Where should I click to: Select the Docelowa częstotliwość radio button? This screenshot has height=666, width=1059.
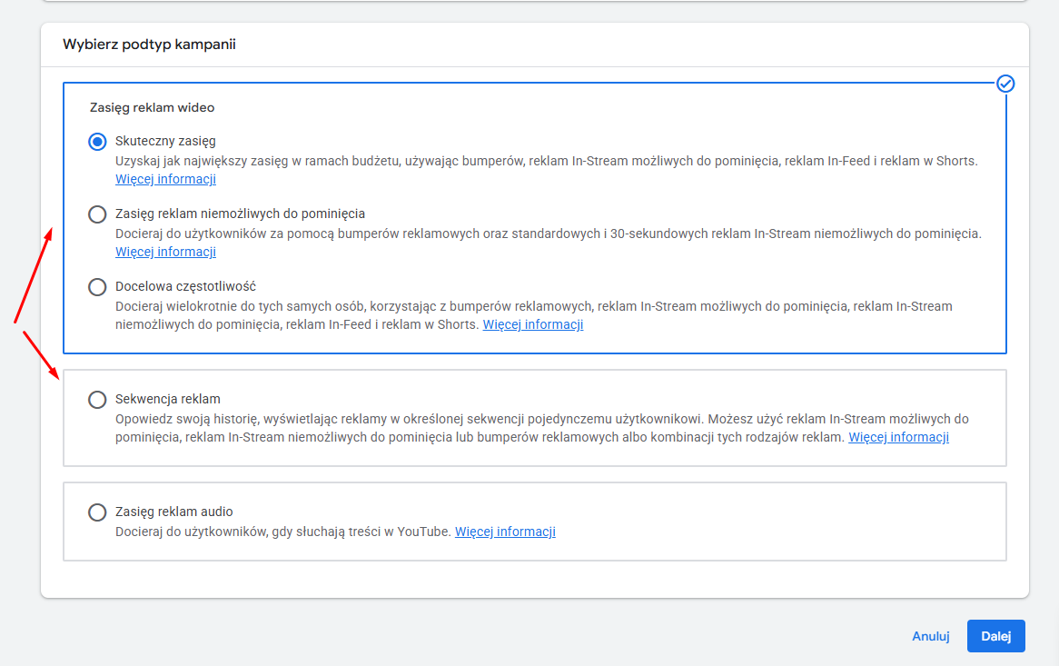point(97,287)
